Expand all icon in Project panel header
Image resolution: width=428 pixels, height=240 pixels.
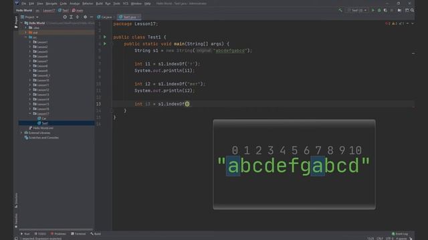(x=71, y=17)
